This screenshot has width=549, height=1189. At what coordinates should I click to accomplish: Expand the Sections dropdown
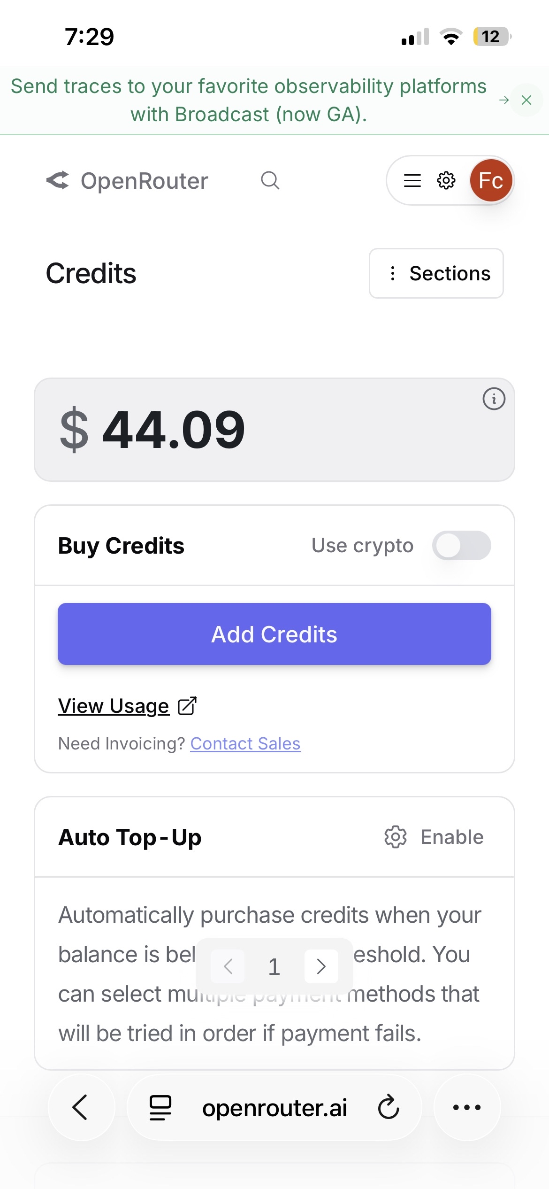pos(436,273)
